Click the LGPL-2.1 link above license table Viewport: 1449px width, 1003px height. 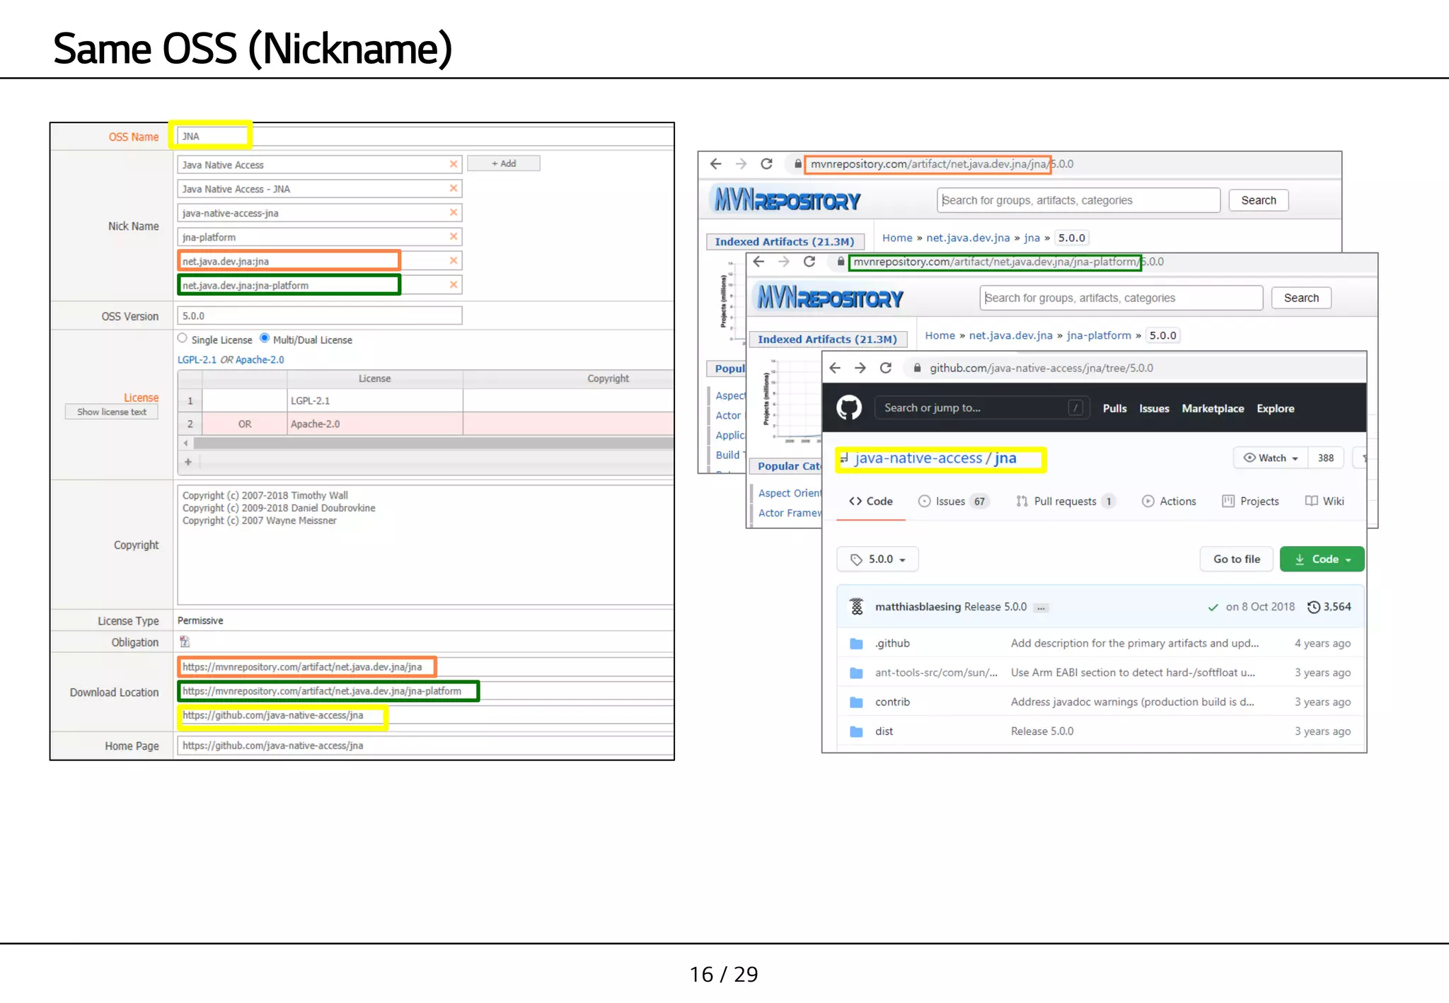point(197,359)
